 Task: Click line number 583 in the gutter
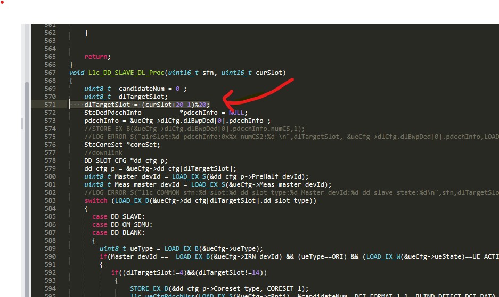(50, 200)
